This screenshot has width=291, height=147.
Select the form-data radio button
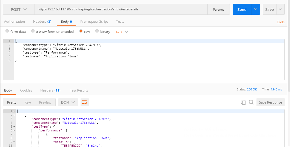[x=7, y=31]
